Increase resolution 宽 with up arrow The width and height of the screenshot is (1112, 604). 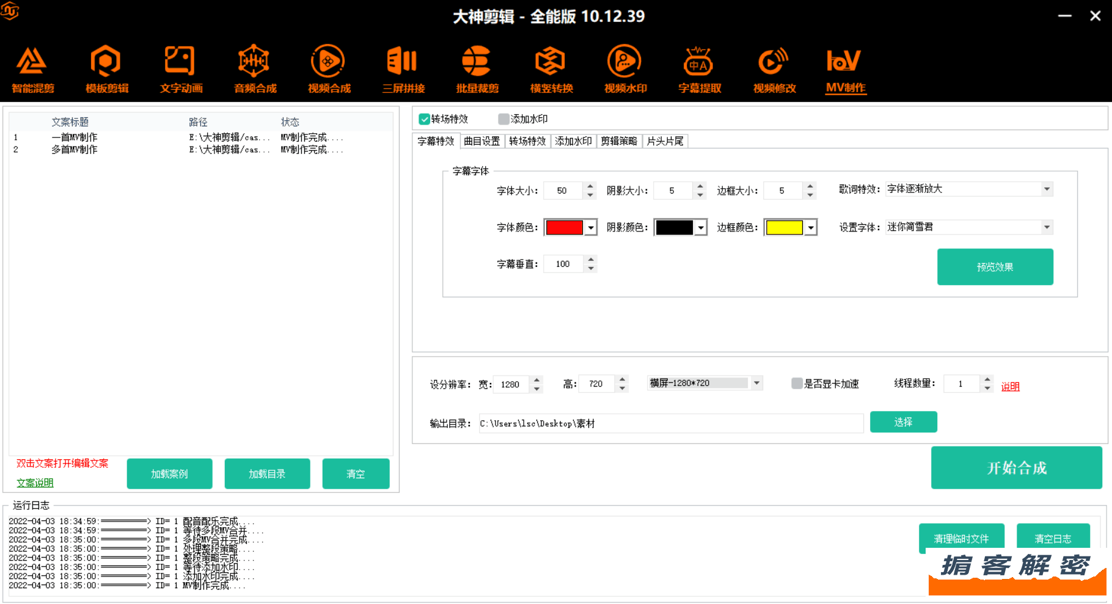pyautogui.click(x=536, y=380)
